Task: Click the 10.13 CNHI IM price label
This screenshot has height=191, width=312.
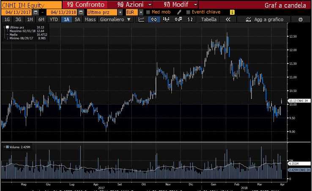Action: 299,101
